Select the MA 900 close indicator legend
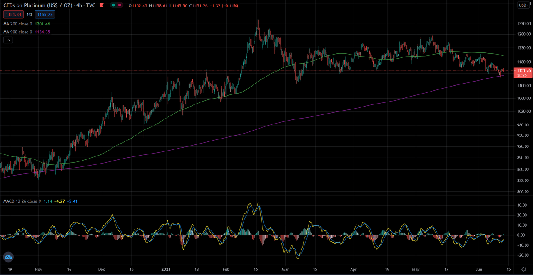The height and width of the screenshot is (275, 533). [x=17, y=32]
